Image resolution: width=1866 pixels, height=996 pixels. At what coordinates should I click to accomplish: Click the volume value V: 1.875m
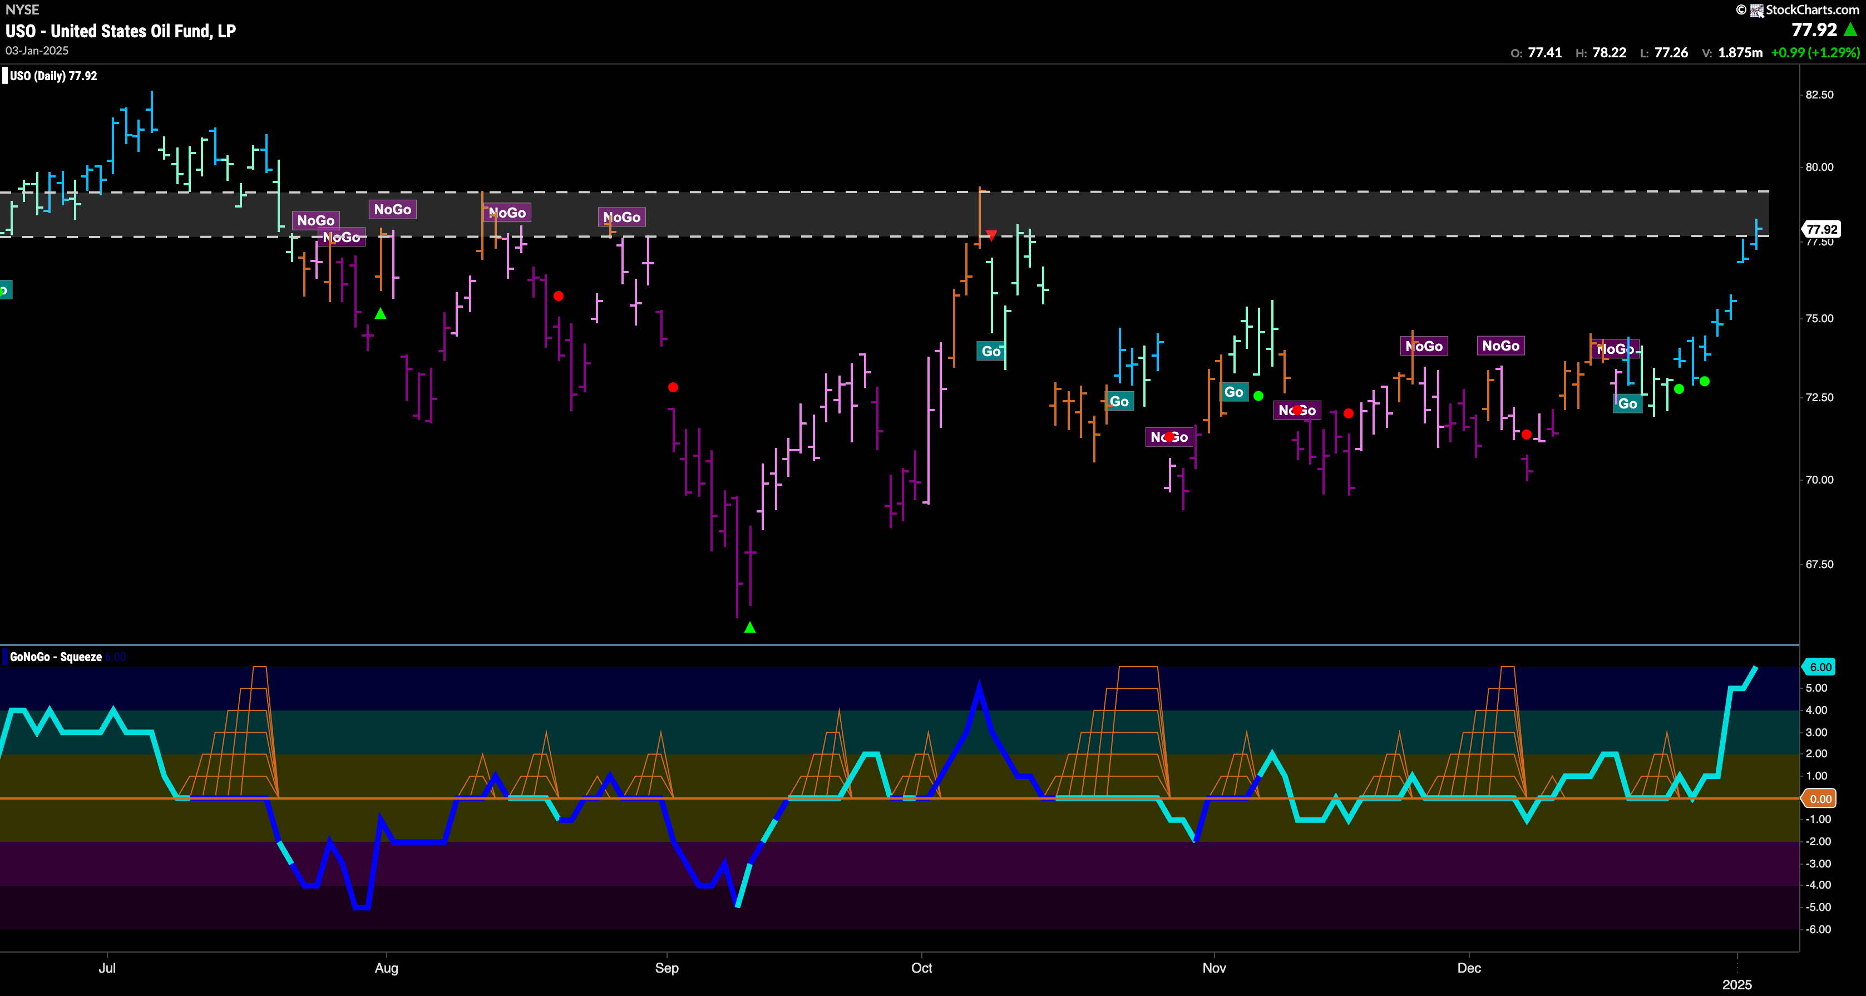pyautogui.click(x=1732, y=53)
